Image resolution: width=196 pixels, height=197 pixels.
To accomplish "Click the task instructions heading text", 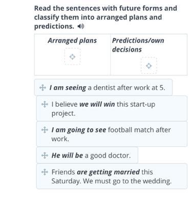I will pyautogui.click(x=105, y=17).
